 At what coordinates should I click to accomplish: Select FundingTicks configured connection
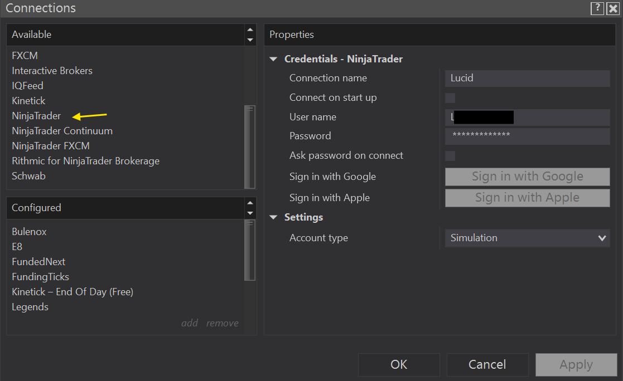point(41,277)
